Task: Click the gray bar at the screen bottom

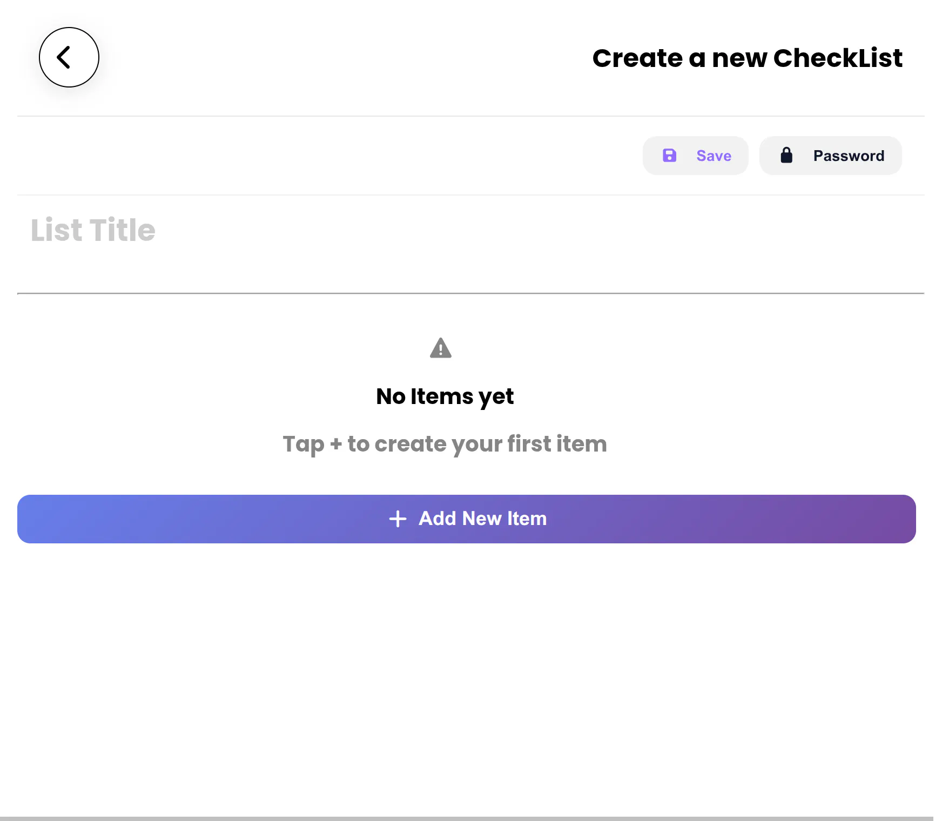Action: 471,818
